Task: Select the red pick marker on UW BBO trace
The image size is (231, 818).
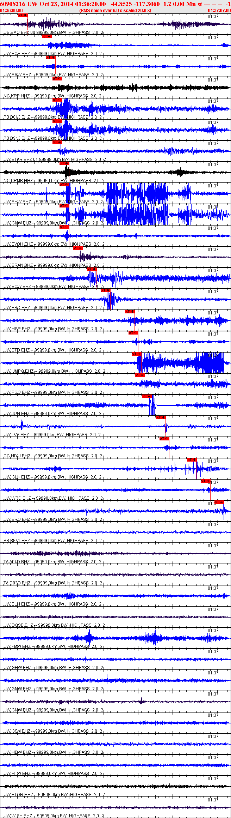Action: tap(106, 290)
